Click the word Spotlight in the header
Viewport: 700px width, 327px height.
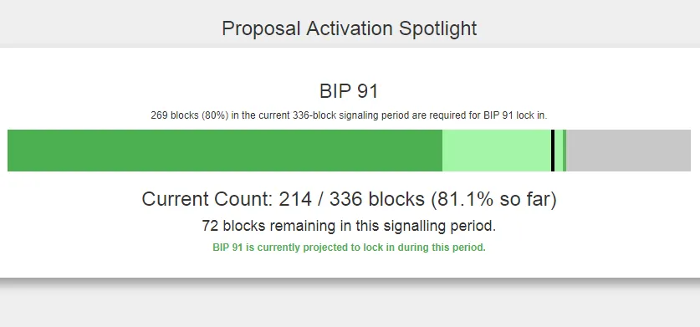click(x=438, y=29)
